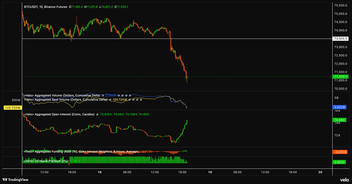Click the first 12:00 time axis label

pyautogui.click(x=44, y=172)
